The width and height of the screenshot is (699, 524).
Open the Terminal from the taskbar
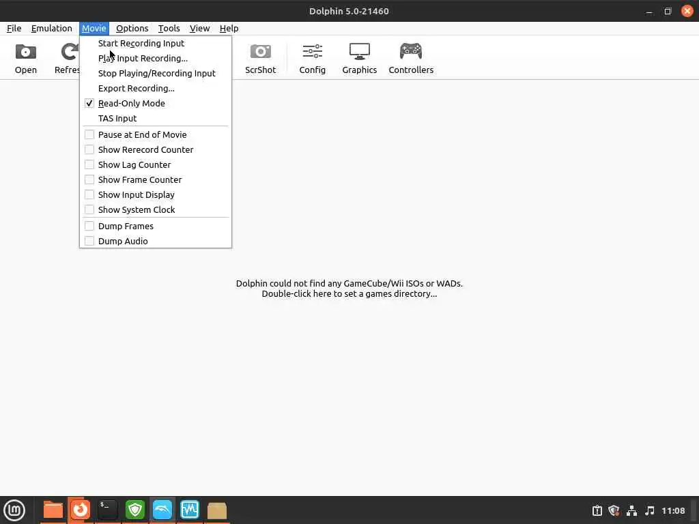(x=107, y=510)
